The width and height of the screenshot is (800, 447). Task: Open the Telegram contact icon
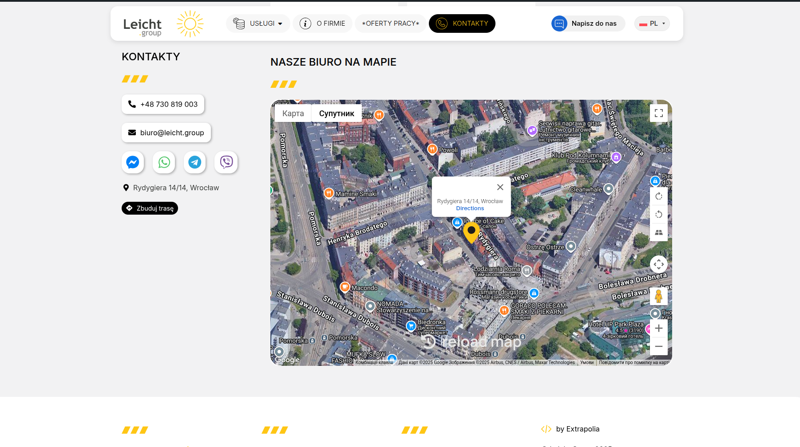[195, 162]
